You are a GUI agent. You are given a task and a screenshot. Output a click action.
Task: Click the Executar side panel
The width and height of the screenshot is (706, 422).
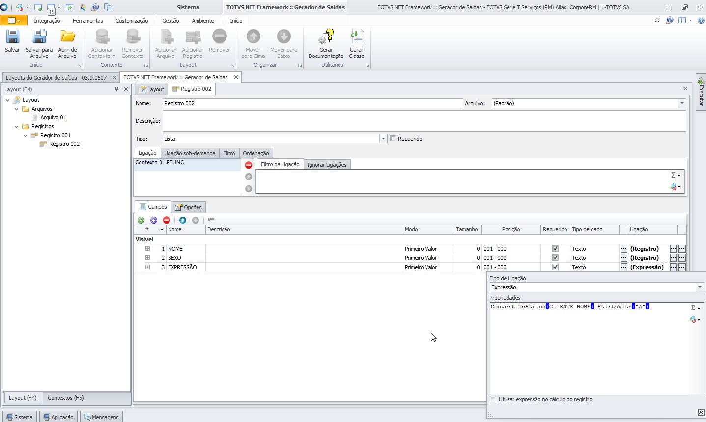tap(701, 92)
